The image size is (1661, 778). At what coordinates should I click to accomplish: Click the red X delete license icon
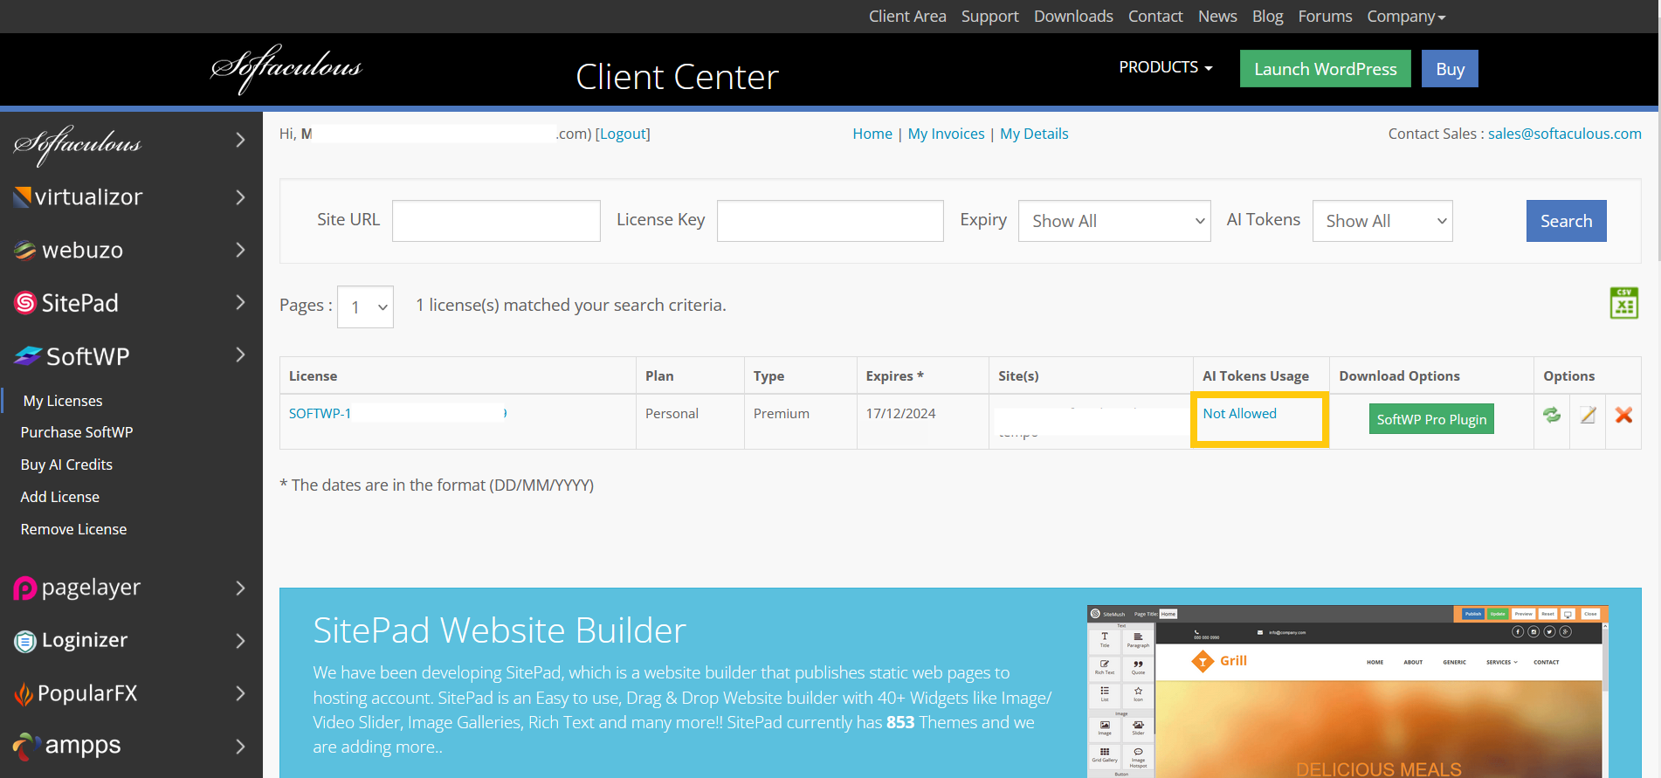[x=1623, y=415]
